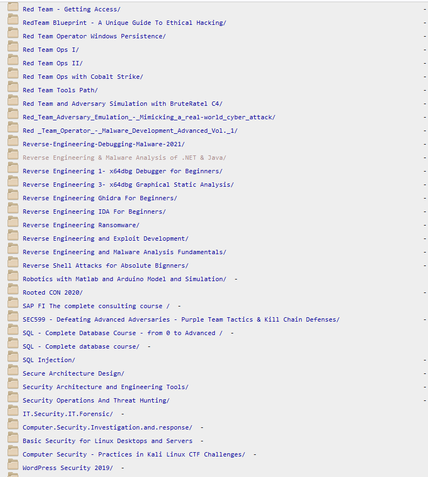Open Red Team Adversary Simulation BruteRatel C4 link
Image resolution: width=428 pixels, height=477 pixels.
point(123,104)
